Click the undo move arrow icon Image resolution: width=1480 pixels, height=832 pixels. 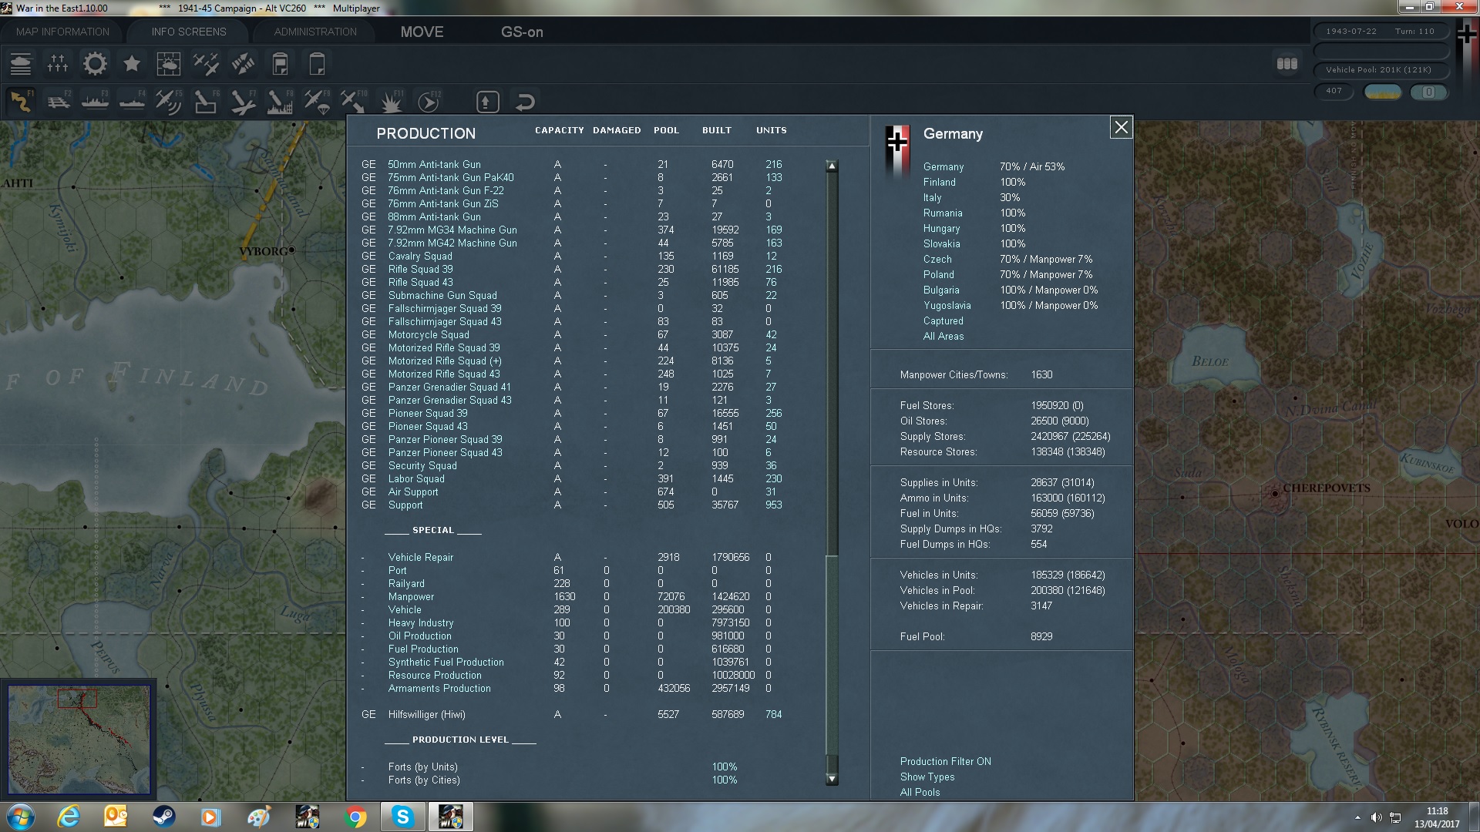525,102
